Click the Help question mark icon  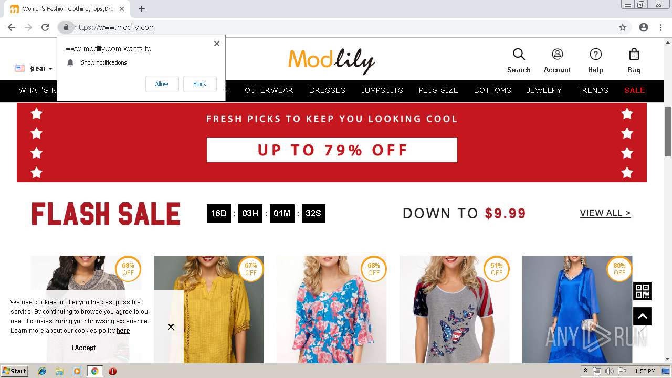[595, 55]
